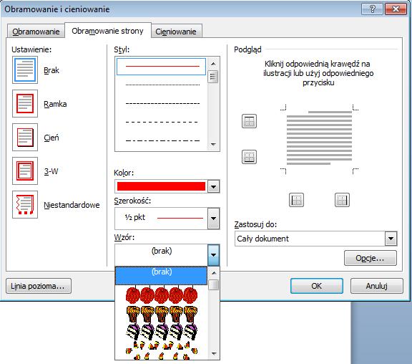Click the Wzór list scroll down arrow

point(214,353)
